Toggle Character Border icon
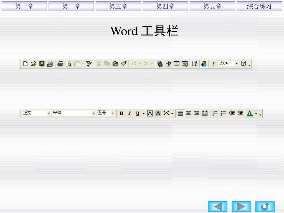This screenshot has width=284, height=213. [x=150, y=113]
